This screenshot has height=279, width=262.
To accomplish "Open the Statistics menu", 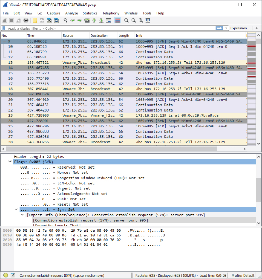I will [90, 13].
